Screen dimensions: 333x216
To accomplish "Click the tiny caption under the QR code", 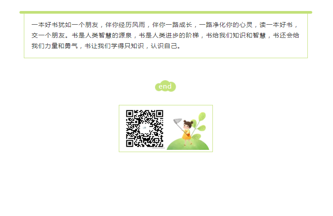I will click(157, 148).
